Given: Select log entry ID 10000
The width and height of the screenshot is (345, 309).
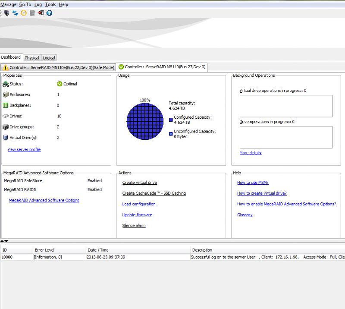Looking at the screenshot, I should [17, 257].
